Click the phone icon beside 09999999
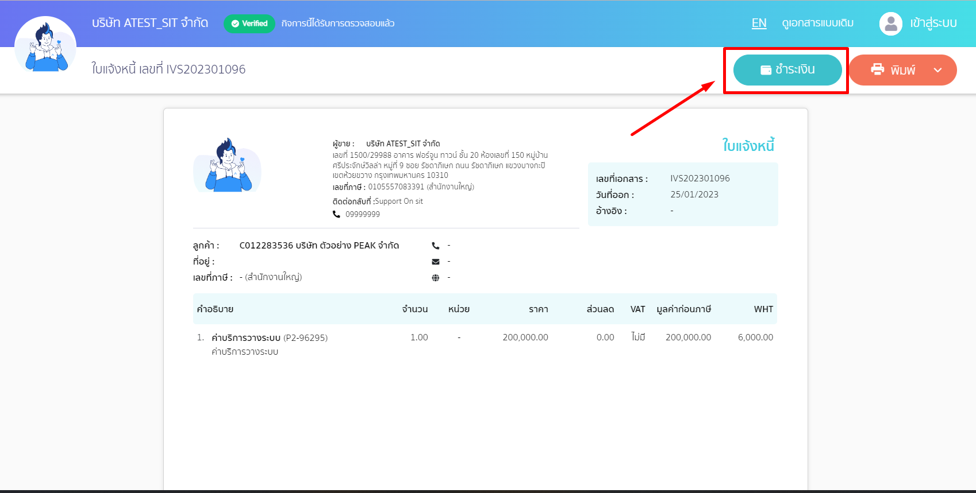 337,214
